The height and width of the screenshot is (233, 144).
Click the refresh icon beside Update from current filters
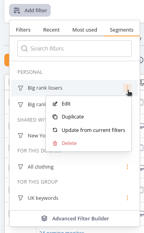click(55, 130)
